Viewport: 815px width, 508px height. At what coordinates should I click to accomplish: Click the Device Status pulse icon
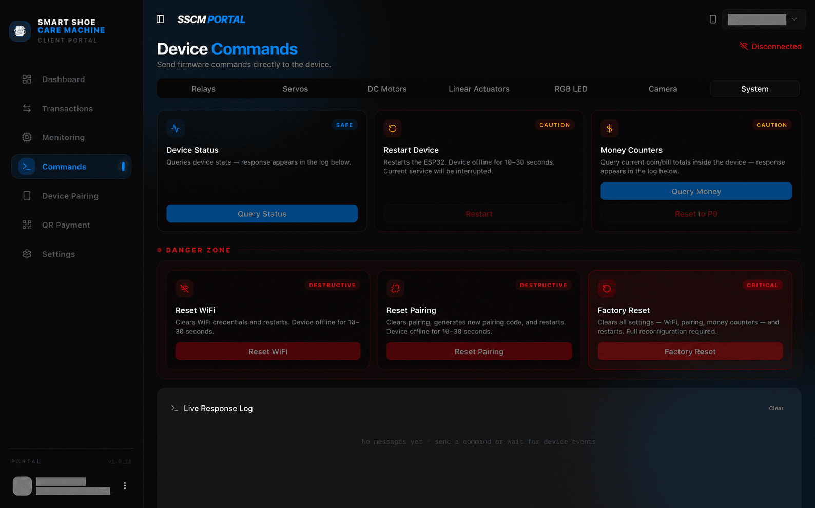[x=176, y=128]
